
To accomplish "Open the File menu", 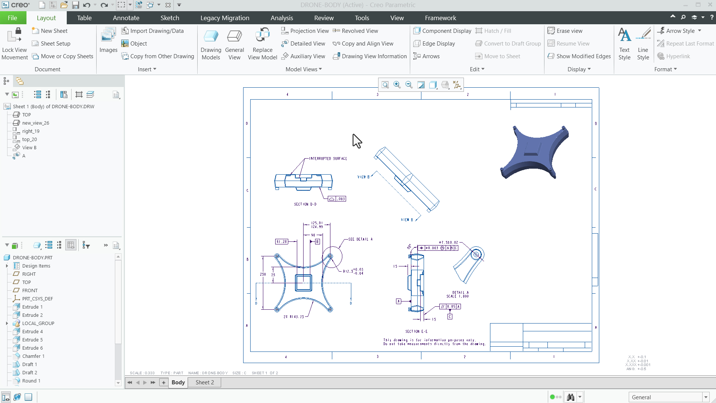I will (12, 18).
